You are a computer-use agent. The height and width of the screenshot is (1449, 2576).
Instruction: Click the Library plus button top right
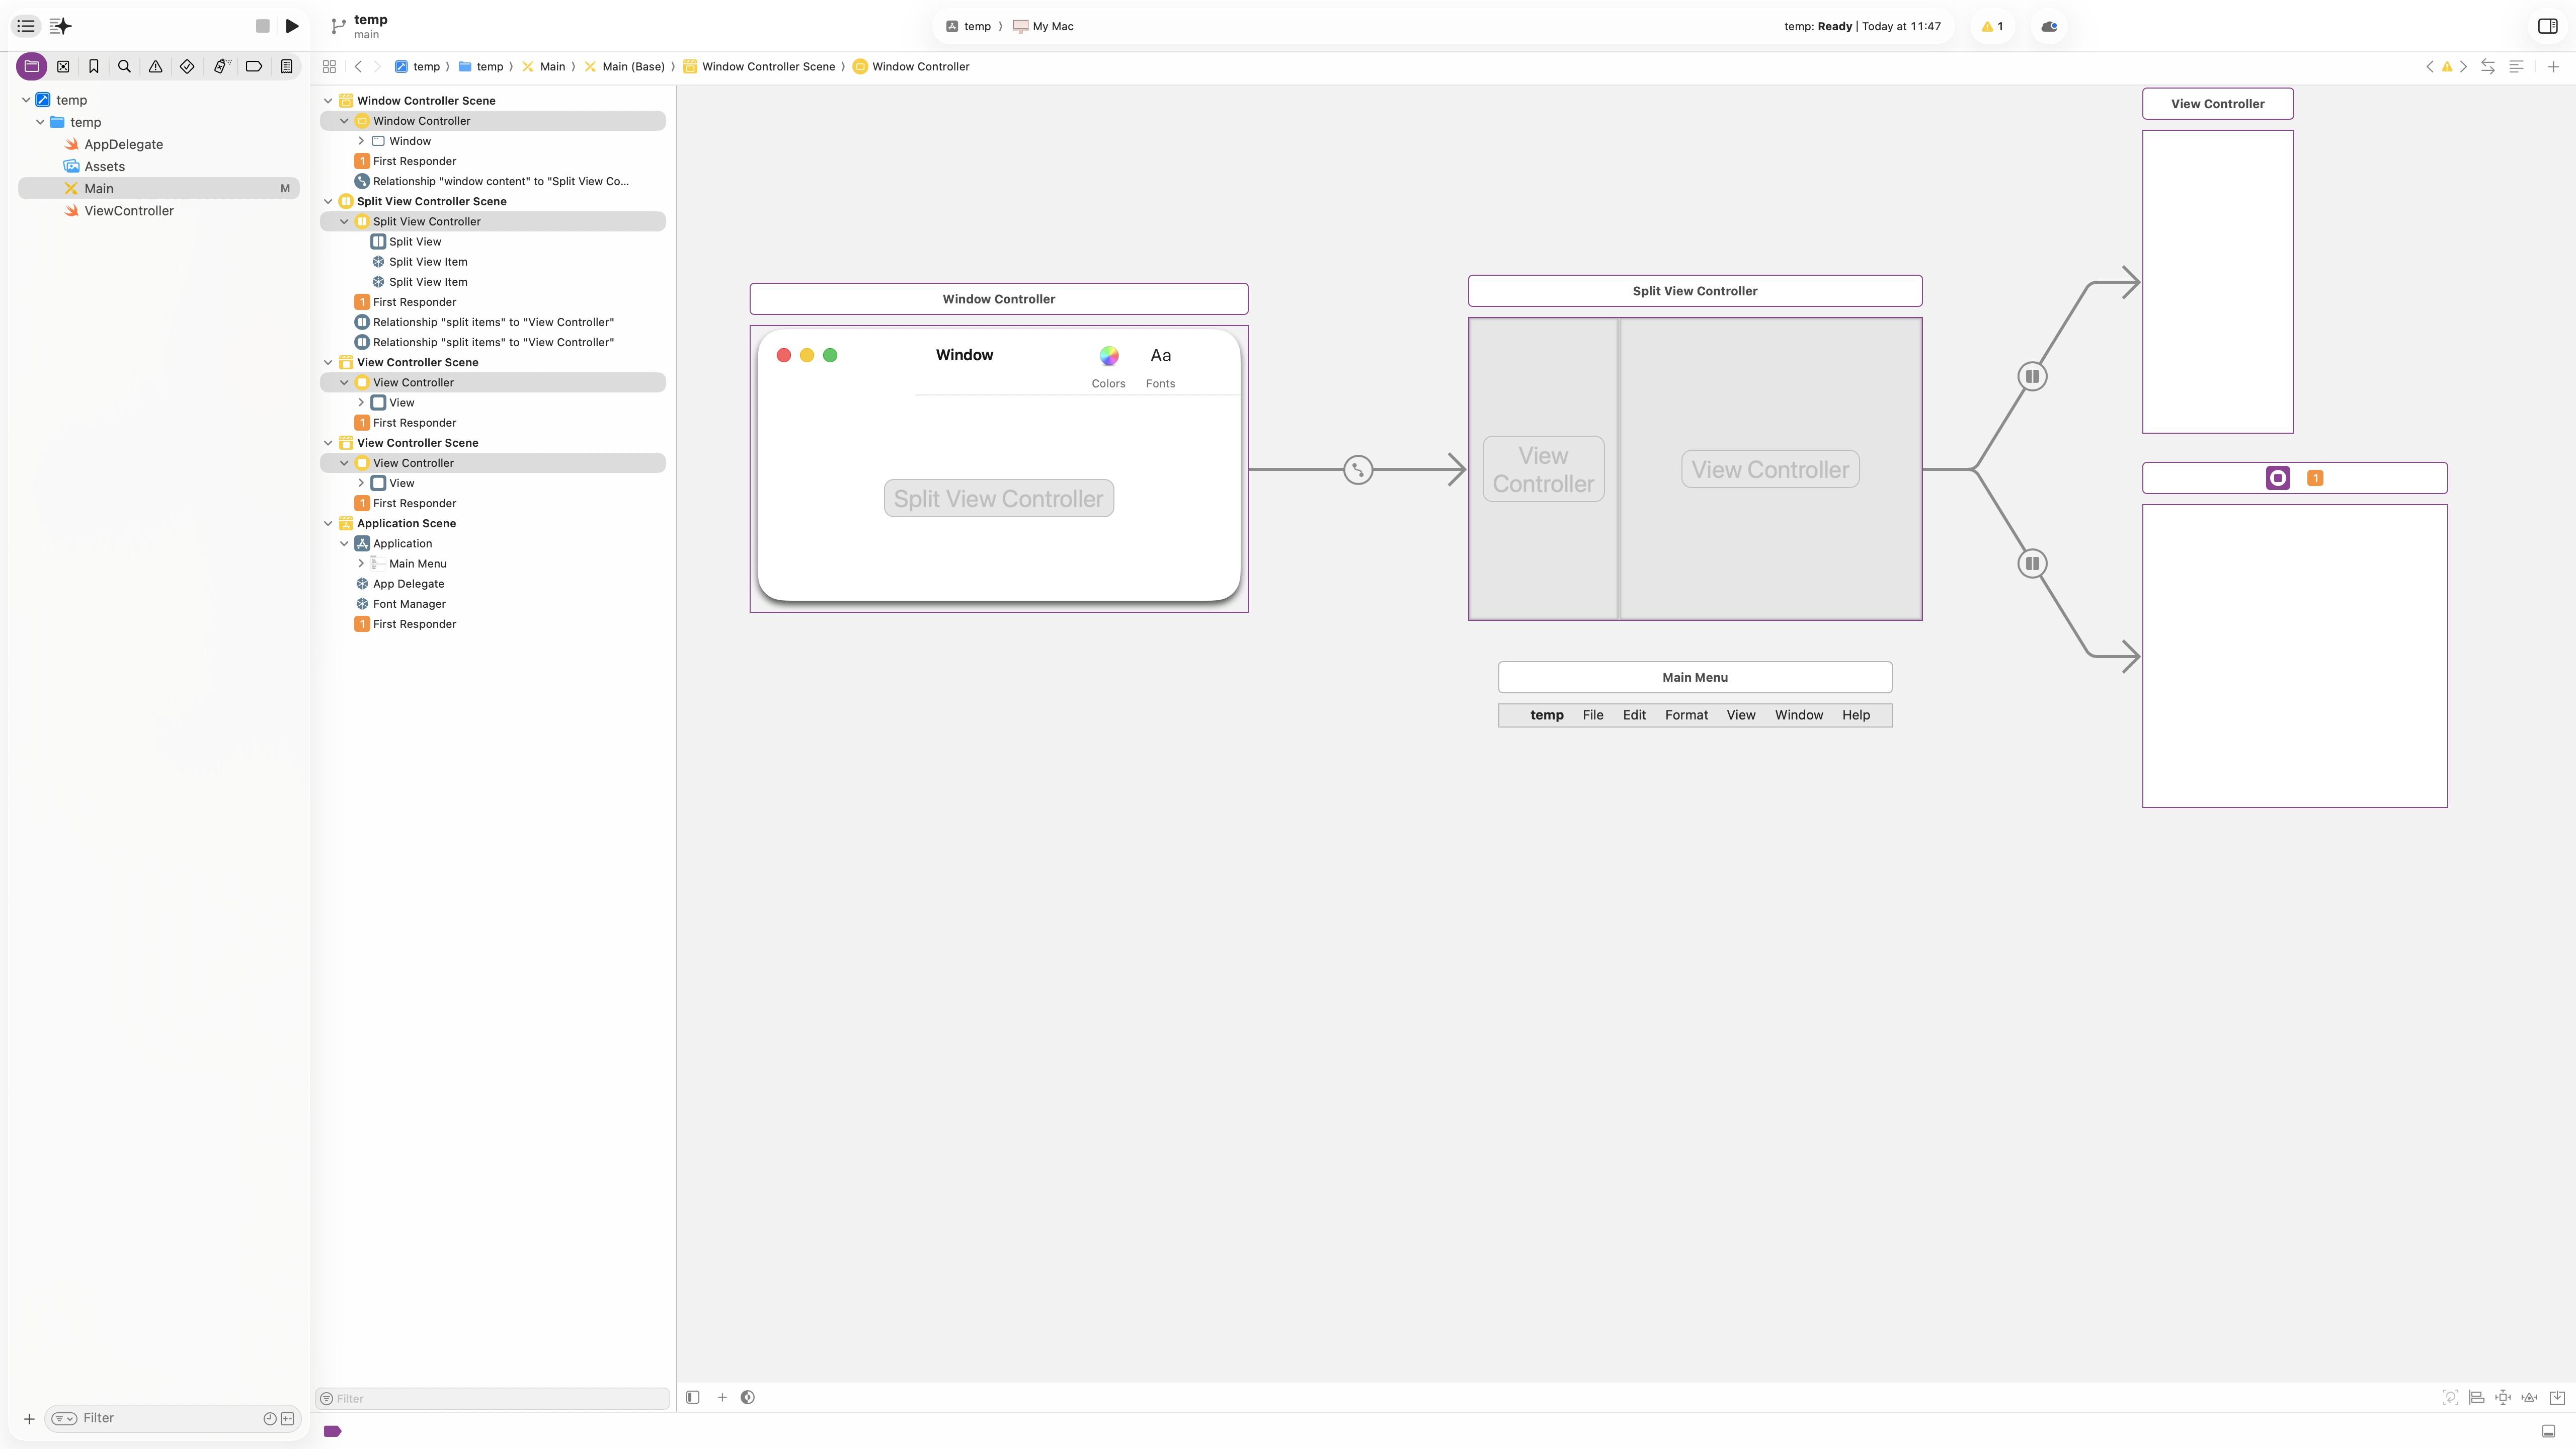tap(2553, 66)
